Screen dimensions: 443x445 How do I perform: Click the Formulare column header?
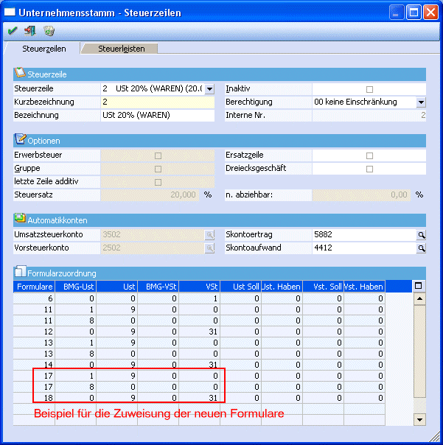click(34, 286)
